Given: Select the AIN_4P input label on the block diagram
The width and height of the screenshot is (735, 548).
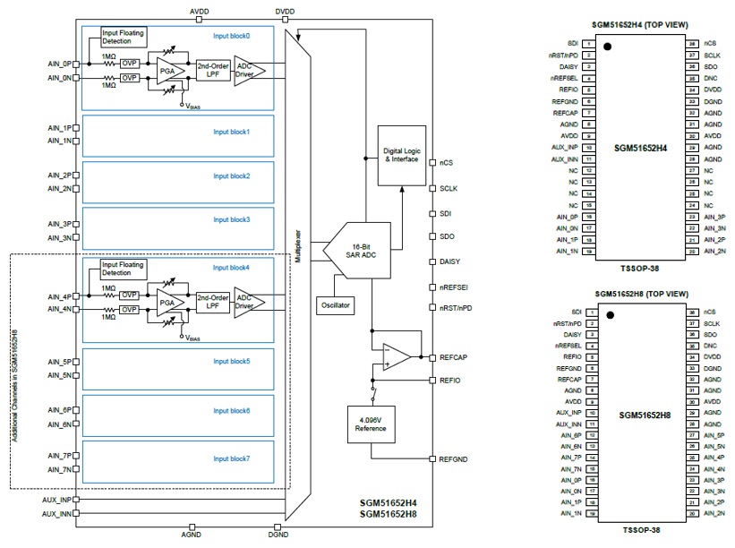Looking at the screenshot, I should point(59,296).
